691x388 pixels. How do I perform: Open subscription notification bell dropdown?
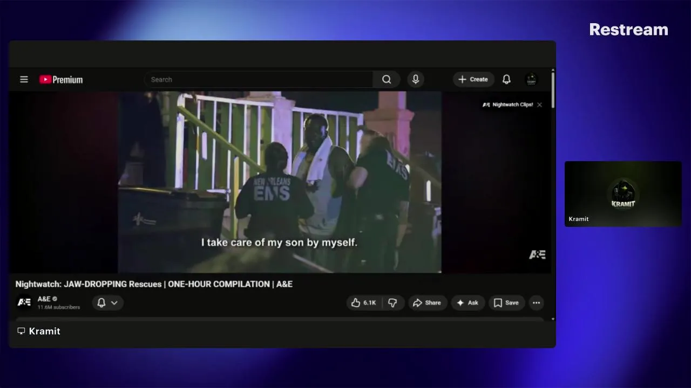tap(107, 303)
